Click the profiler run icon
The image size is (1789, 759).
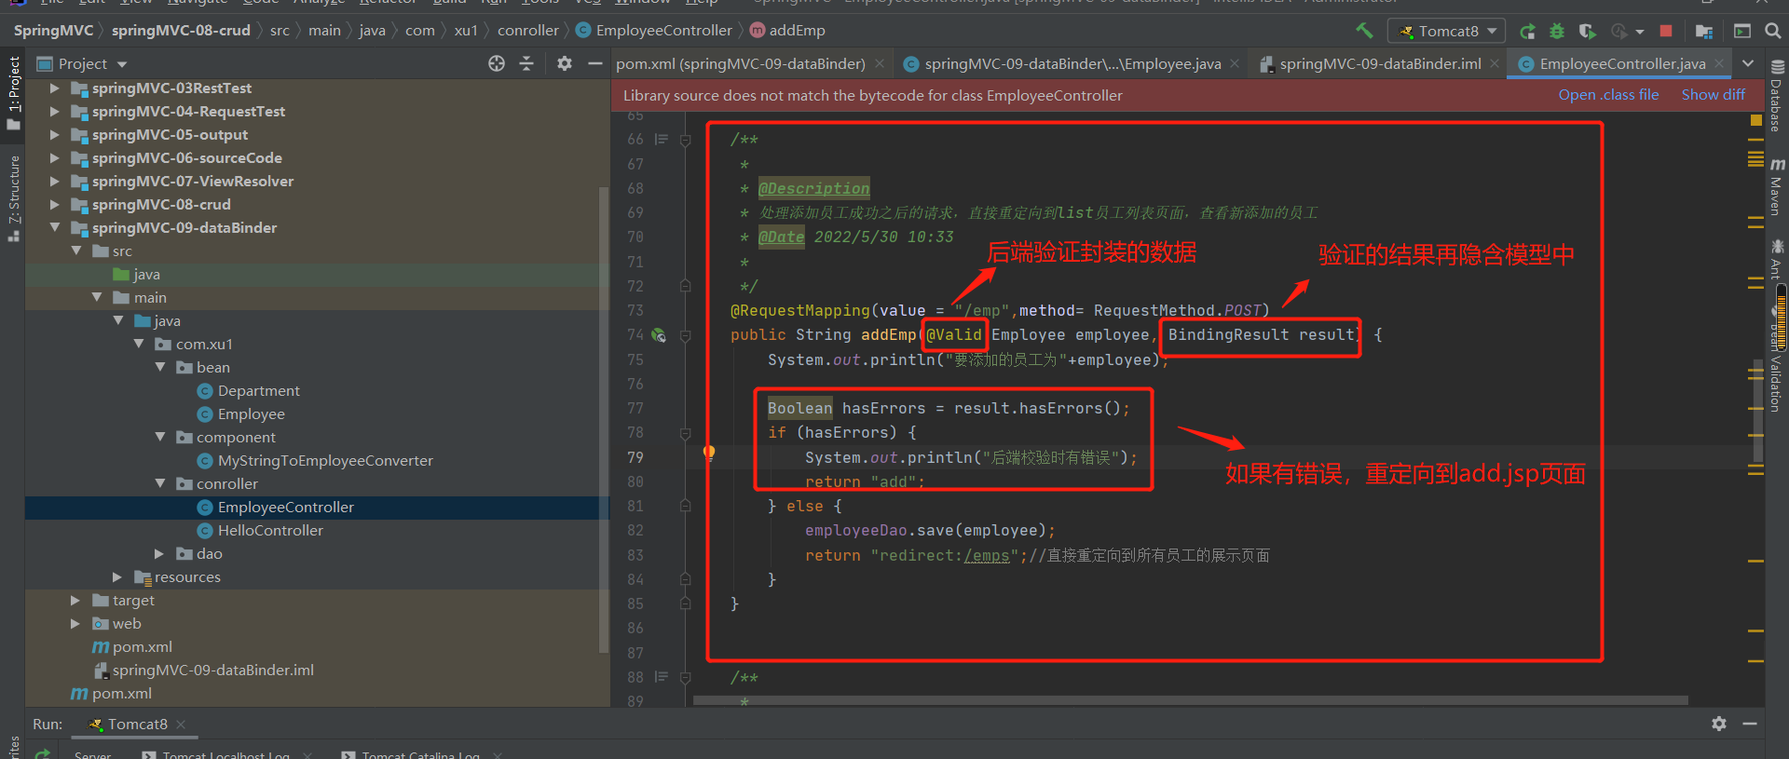[1619, 31]
